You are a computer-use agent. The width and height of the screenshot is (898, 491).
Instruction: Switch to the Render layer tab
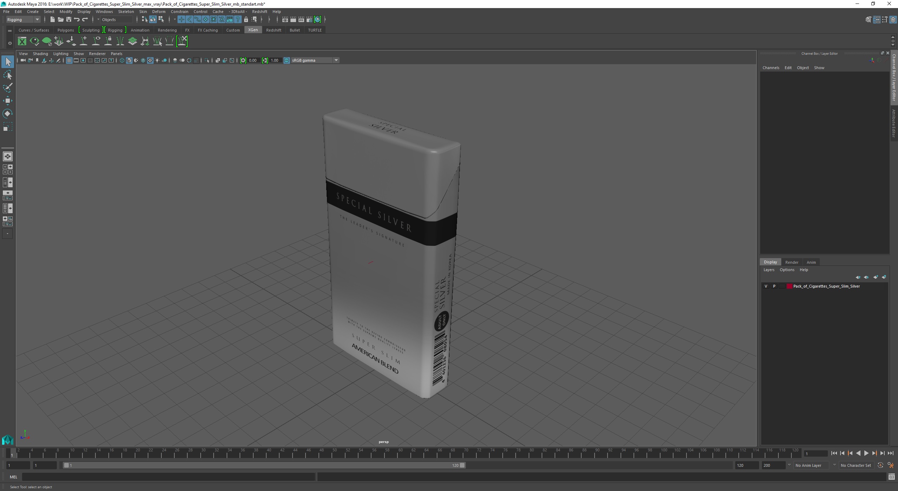pyautogui.click(x=792, y=262)
